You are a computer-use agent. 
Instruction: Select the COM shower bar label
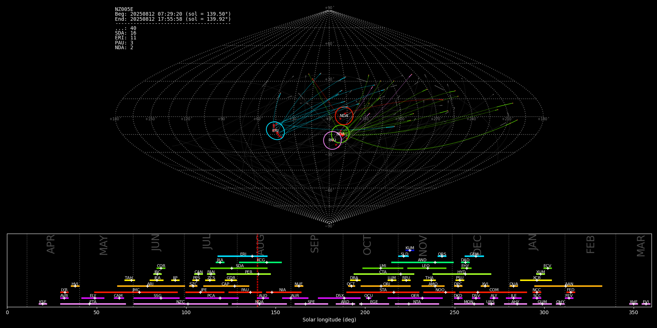point(494,290)
